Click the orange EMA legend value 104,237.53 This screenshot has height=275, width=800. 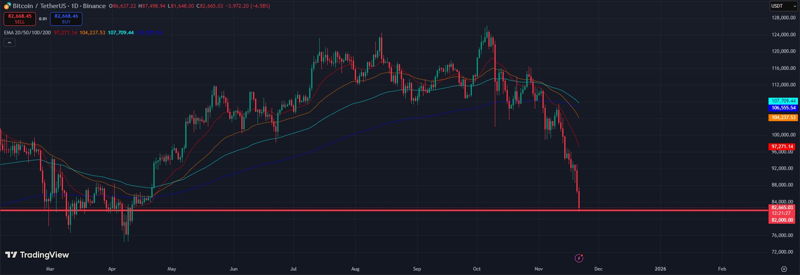pyautogui.click(x=92, y=33)
